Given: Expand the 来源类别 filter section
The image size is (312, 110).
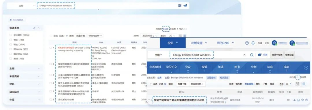Looking at the screenshot, I should pos(25,76).
